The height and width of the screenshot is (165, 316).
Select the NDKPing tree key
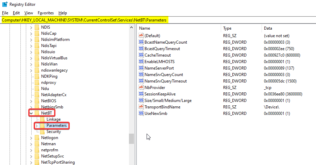pyautogui.click(x=49, y=76)
